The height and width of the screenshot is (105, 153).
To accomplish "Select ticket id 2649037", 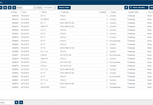I will 15,27.
